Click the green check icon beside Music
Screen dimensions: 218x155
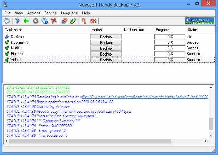pos(7,48)
